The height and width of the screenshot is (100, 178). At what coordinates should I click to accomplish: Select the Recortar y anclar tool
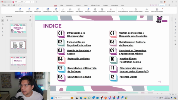(111, 10)
